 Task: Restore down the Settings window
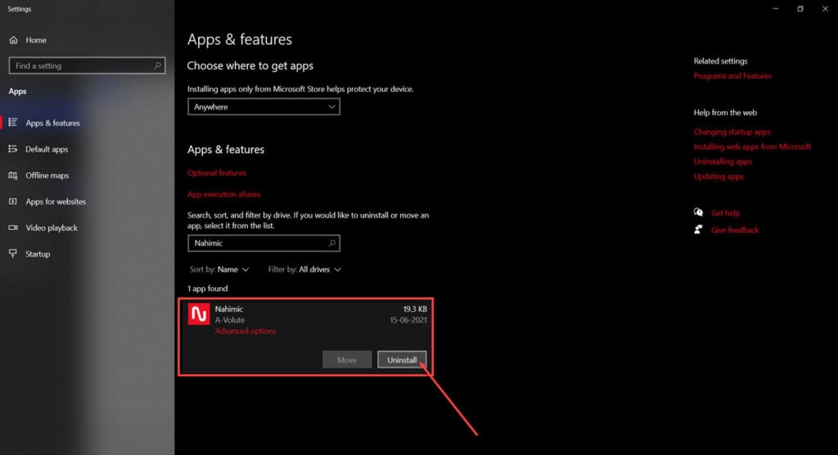coord(800,8)
